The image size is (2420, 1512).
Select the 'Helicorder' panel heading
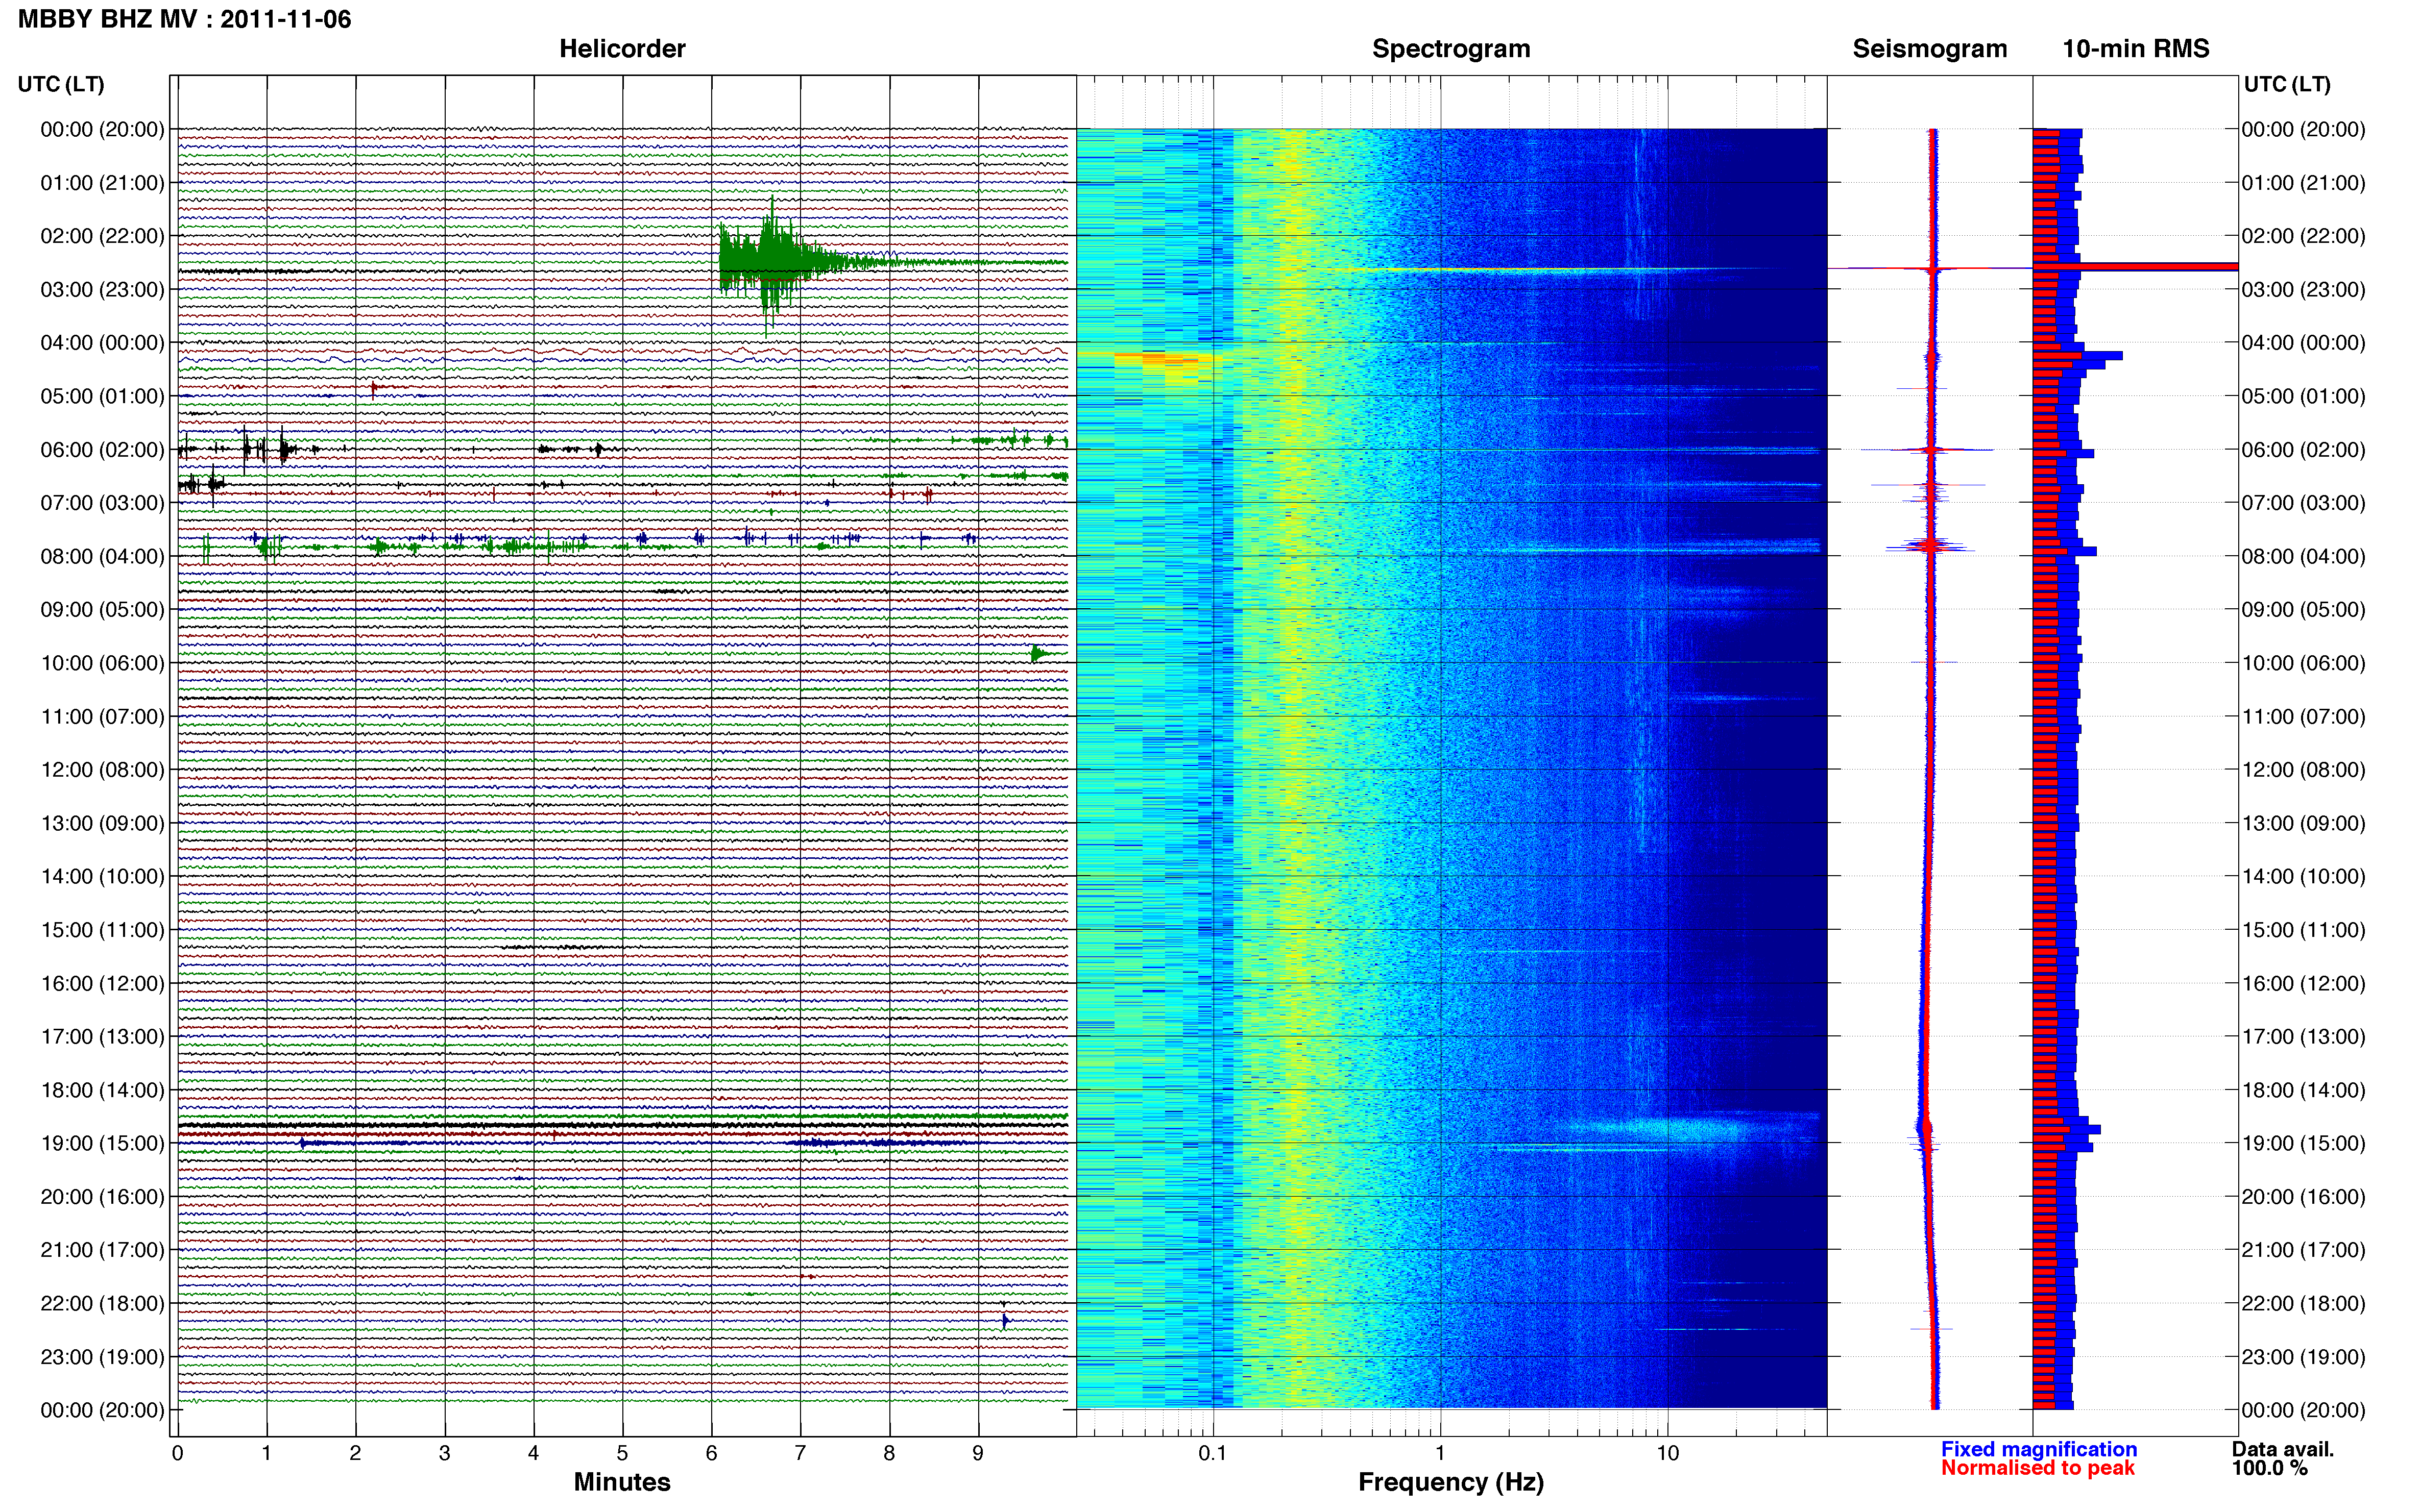coord(622,49)
